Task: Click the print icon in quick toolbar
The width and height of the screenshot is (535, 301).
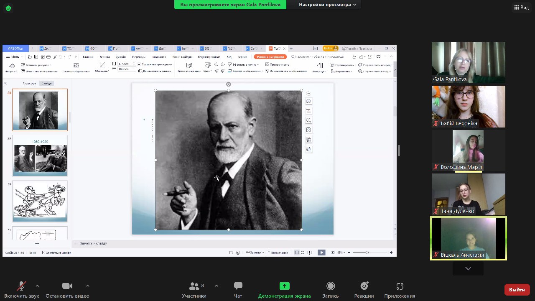Action: click(48, 56)
